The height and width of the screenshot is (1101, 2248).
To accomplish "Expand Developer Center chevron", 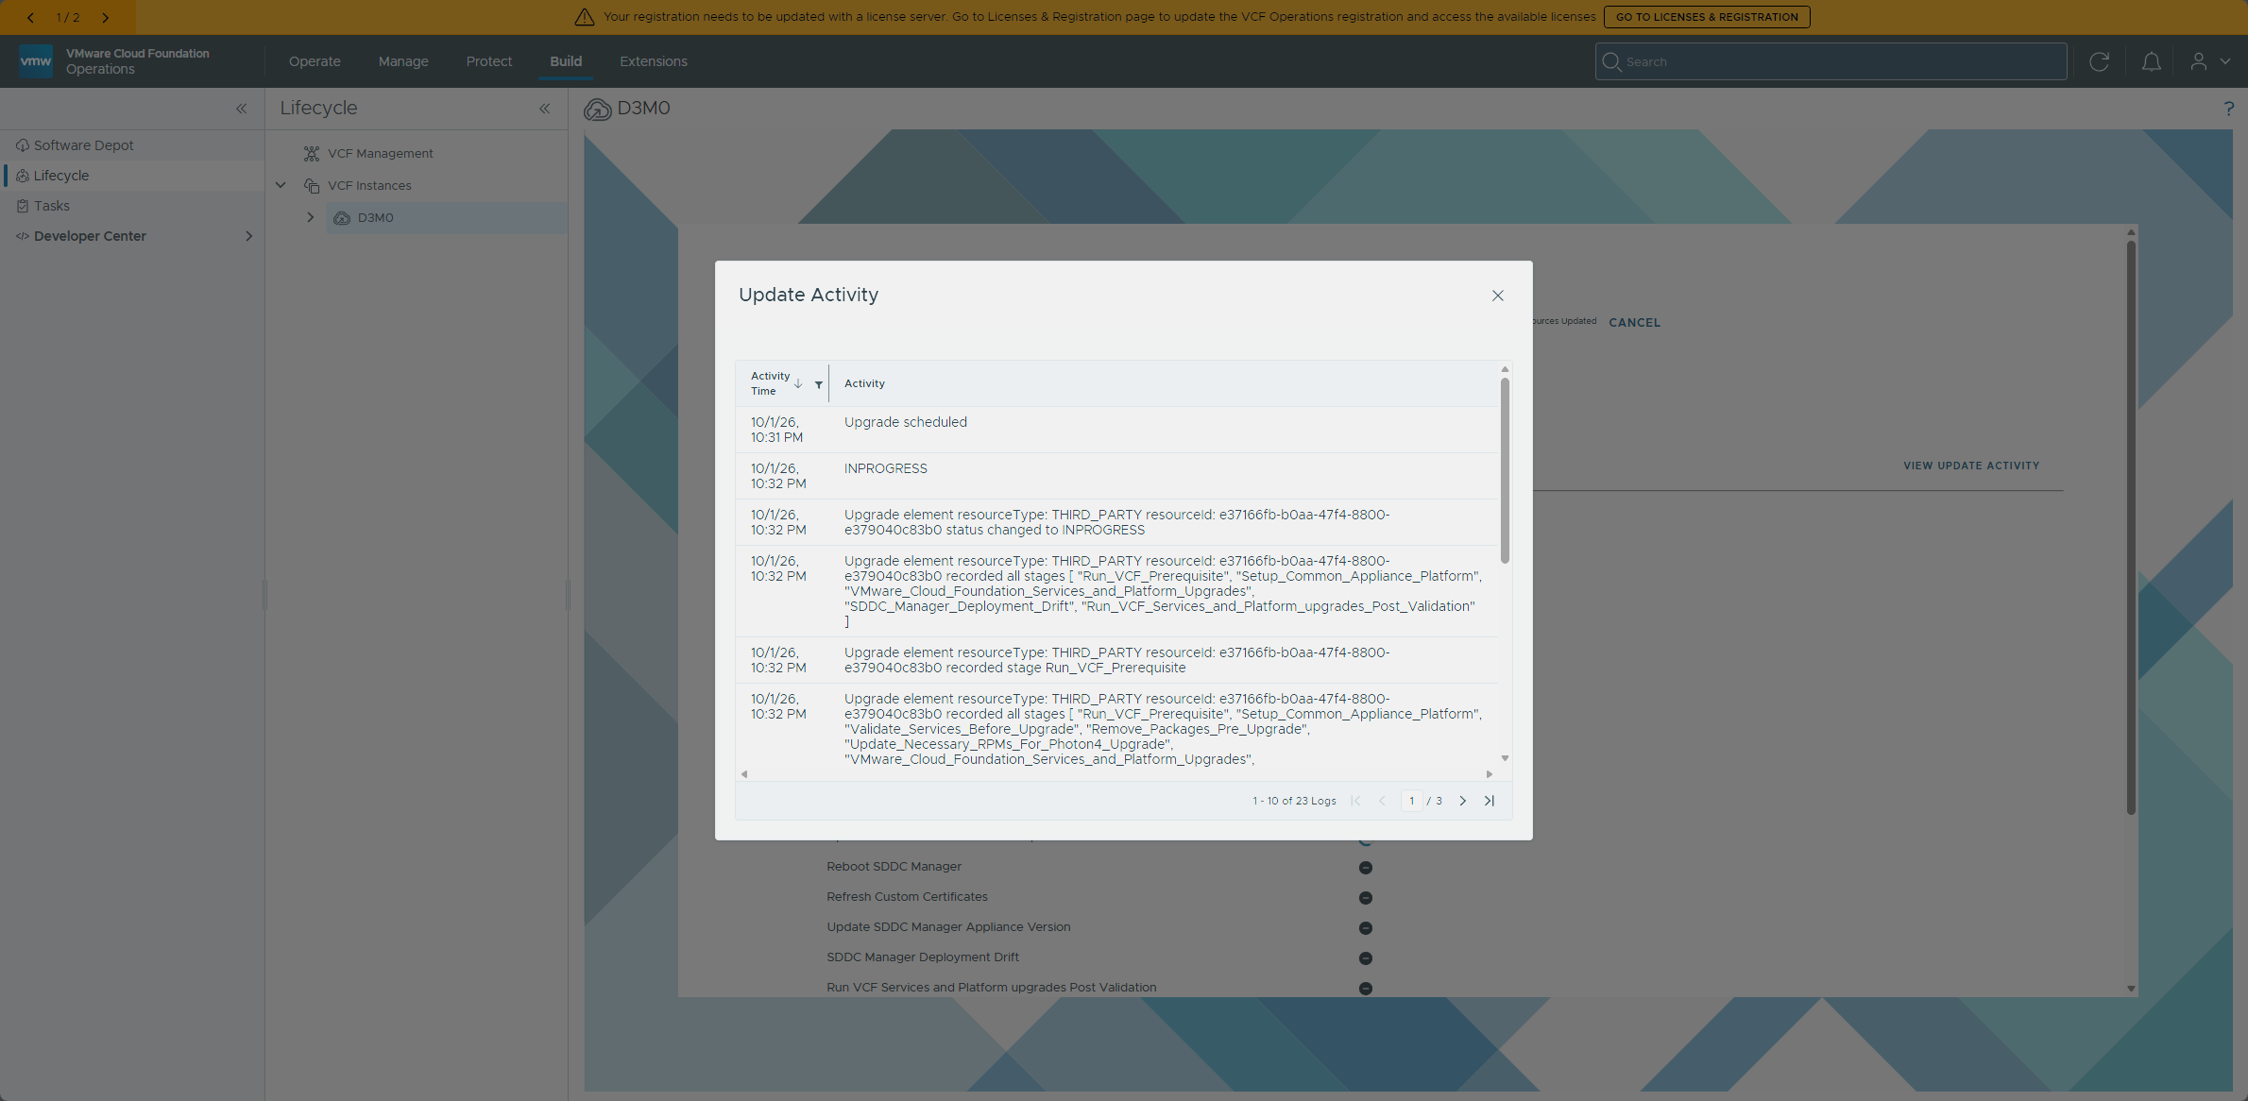I will pyautogui.click(x=249, y=236).
